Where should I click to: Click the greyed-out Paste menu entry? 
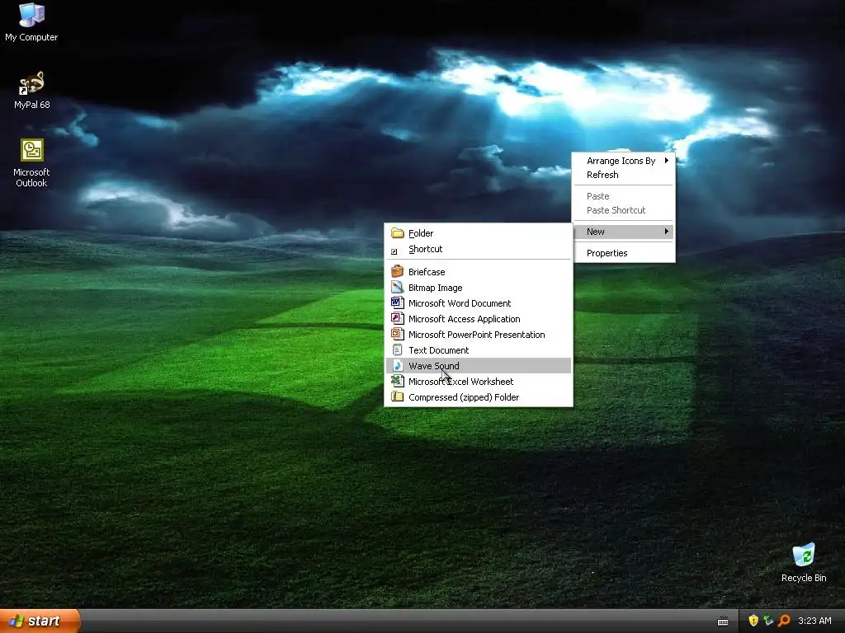point(624,196)
